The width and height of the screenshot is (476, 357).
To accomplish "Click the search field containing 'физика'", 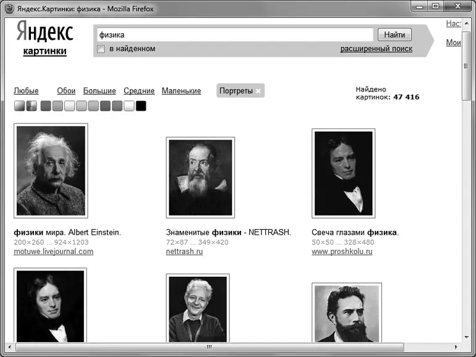I will (234, 35).
